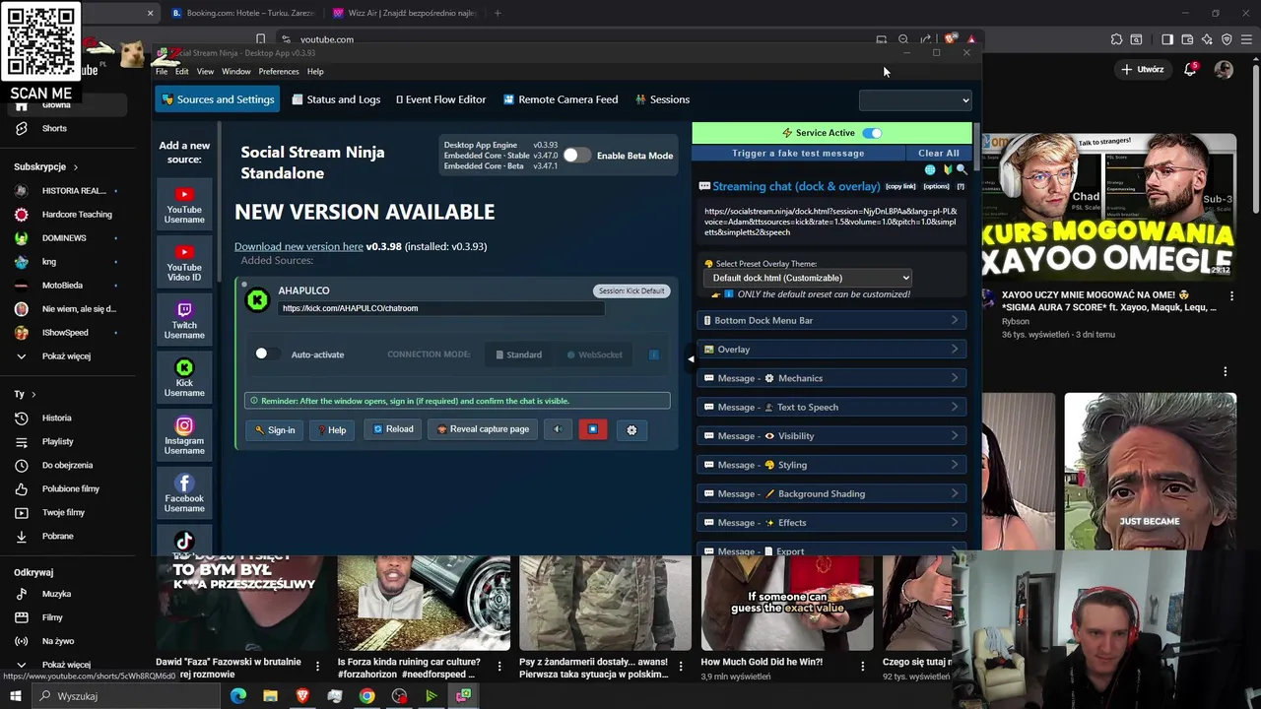Viewport: 1261px width, 709px height.
Task: Open the Help menu in menu bar
Action: pyautogui.click(x=315, y=71)
